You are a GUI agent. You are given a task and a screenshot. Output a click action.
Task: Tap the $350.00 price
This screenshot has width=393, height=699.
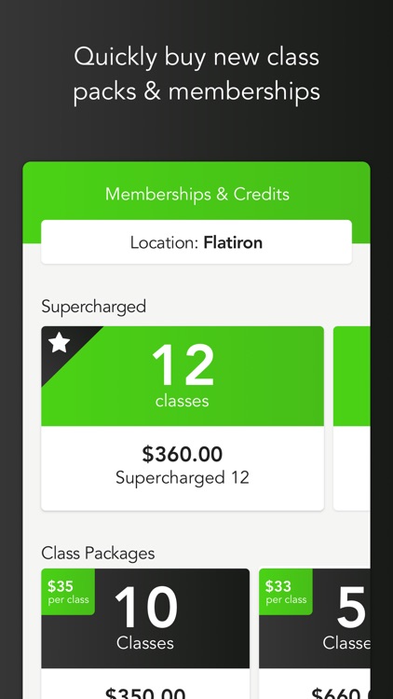tap(145, 692)
